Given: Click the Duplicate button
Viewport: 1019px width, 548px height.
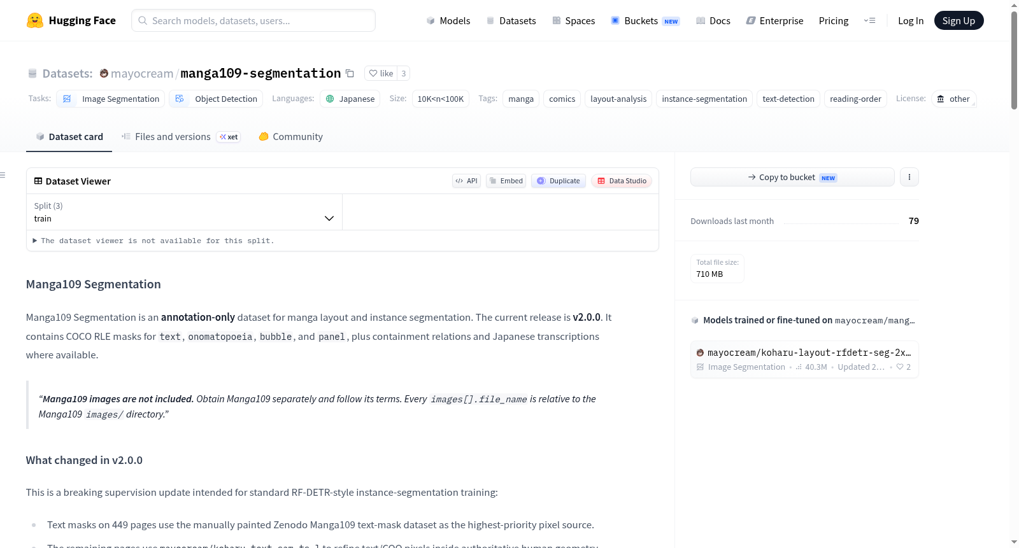Looking at the screenshot, I should pyautogui.click(x=559, y=181).
